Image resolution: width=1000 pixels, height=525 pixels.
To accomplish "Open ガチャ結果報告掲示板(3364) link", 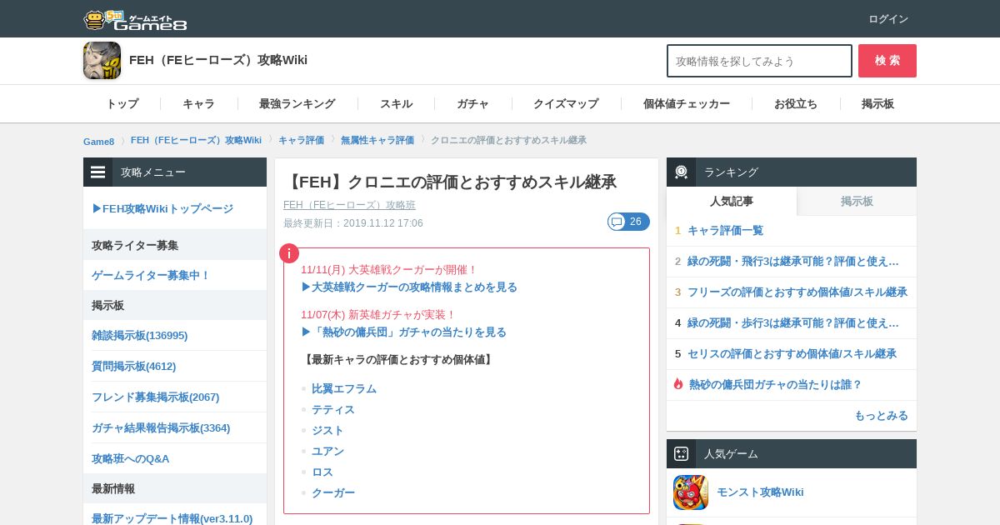I will (161, 427).
